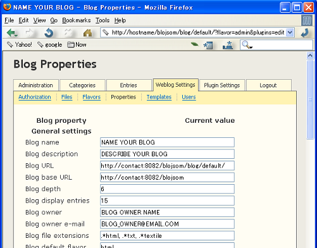Viewport: 317px width, 248px height.
Task: Switch to the Categories tab
Action: [x=82, y=85]
